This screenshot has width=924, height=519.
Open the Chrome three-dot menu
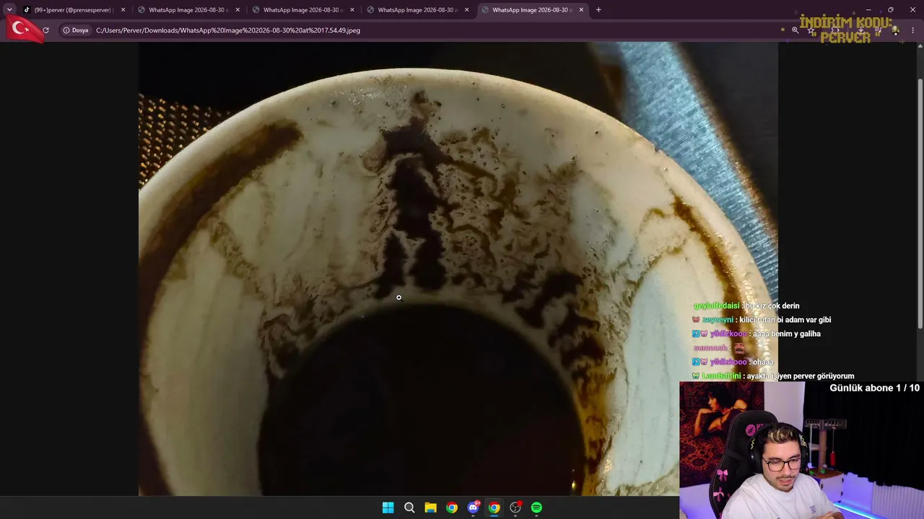click(x=913, y=30)
